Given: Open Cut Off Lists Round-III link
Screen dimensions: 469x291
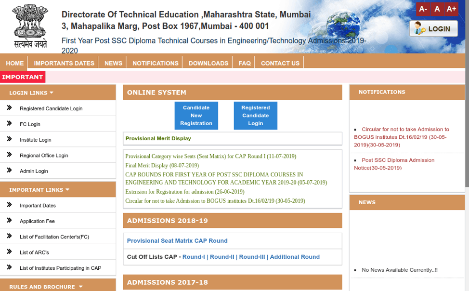Looking at the screenshot, I should click(x=252, y=257).
